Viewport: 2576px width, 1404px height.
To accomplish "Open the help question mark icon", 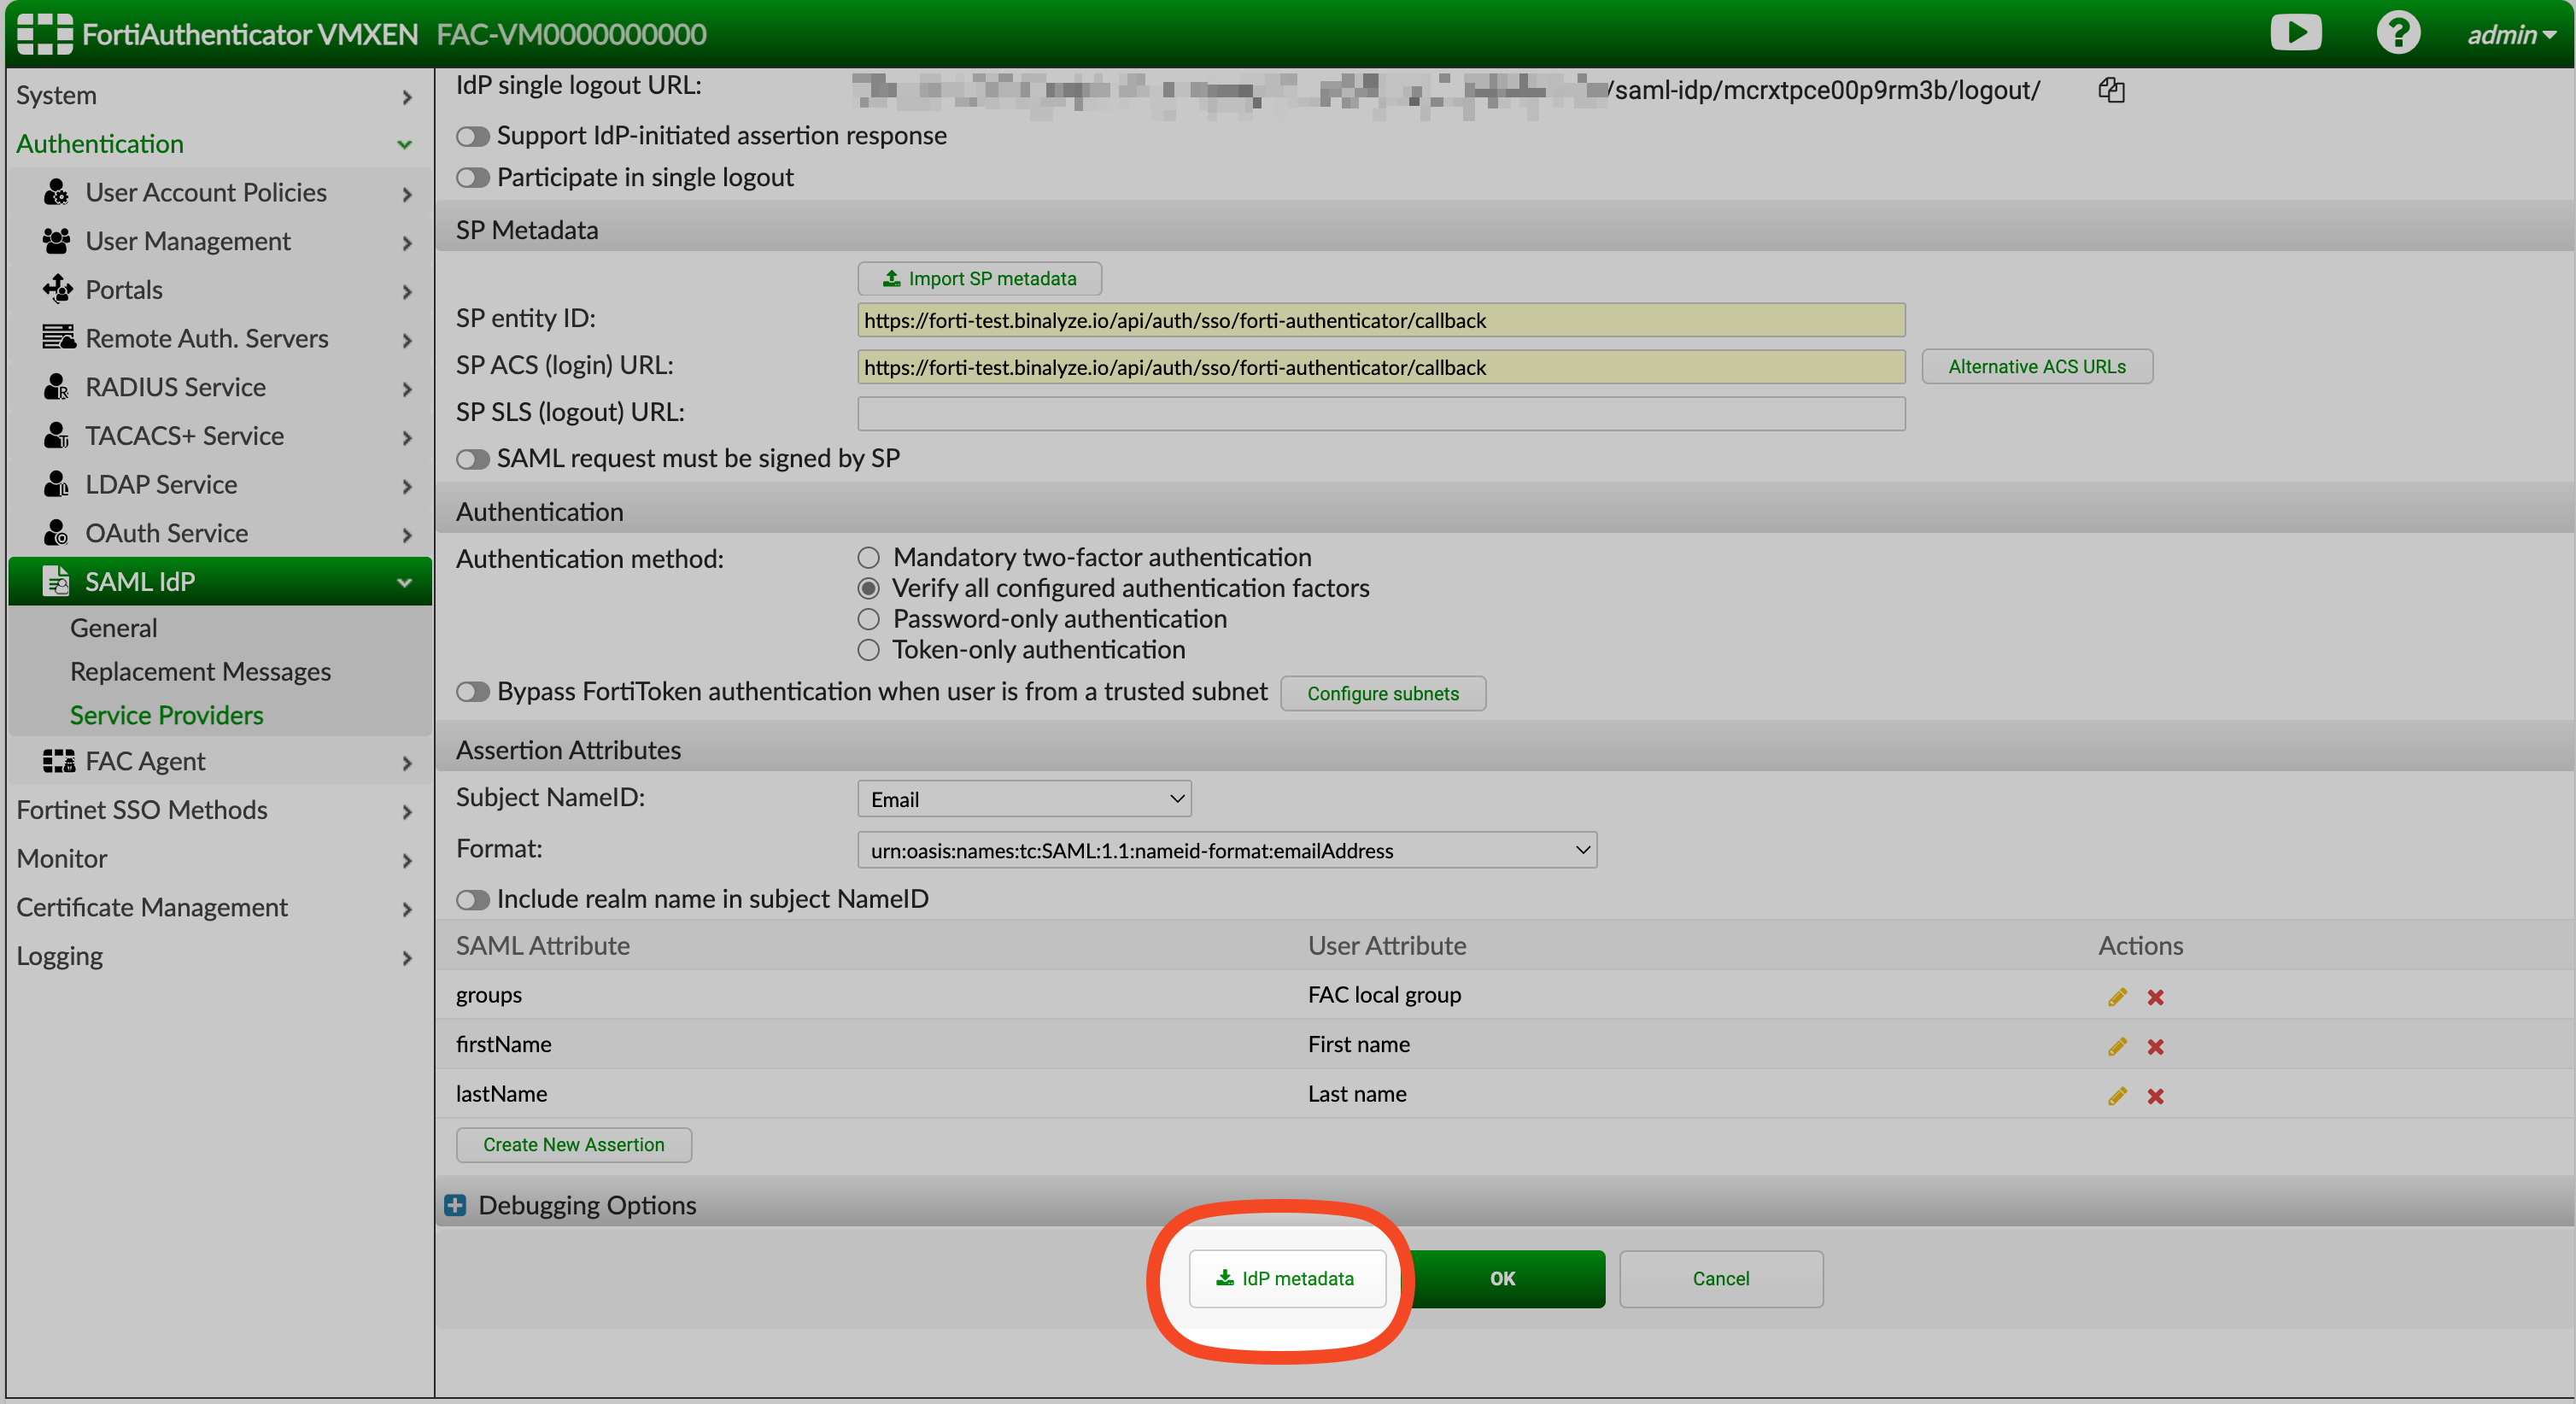I will tap(2398, 32).
